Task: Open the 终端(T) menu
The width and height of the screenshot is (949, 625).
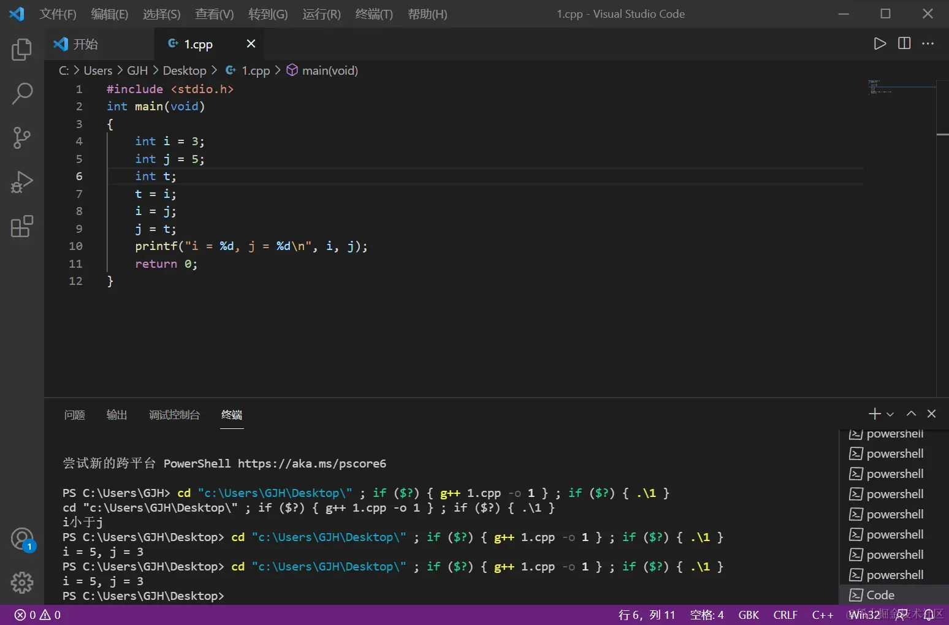Action: 374,14
